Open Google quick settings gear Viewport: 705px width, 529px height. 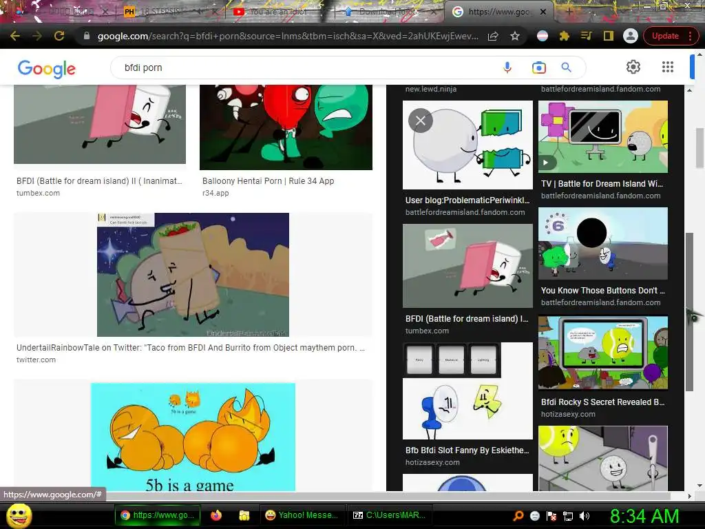(633, 67)
